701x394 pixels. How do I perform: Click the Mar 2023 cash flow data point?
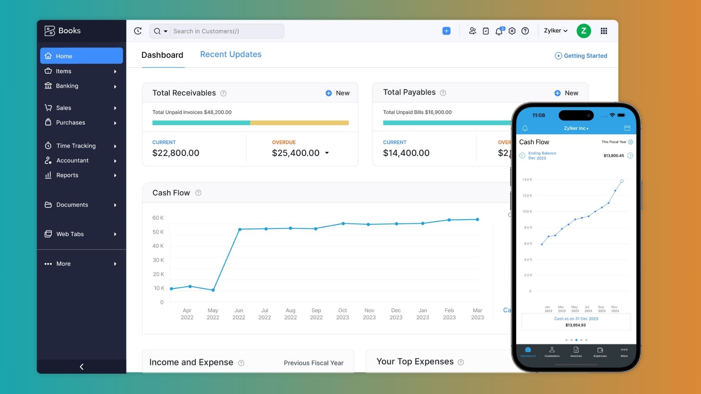point(477,220)
